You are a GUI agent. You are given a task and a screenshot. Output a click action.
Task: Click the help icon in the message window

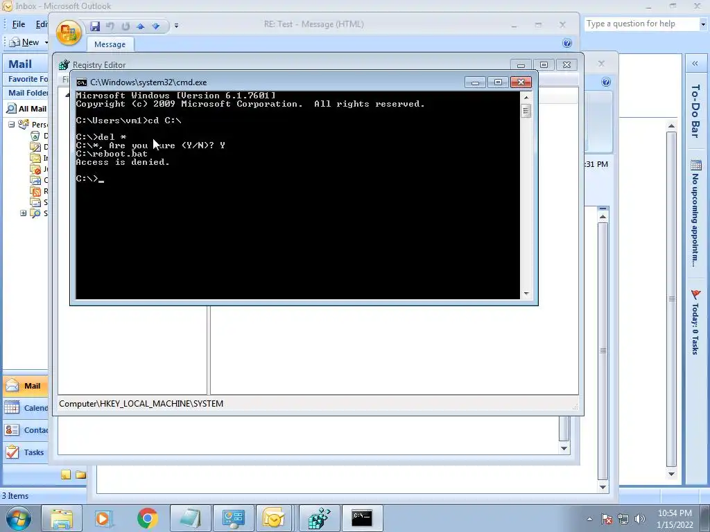pyautogui.click(x=567, y=43)
